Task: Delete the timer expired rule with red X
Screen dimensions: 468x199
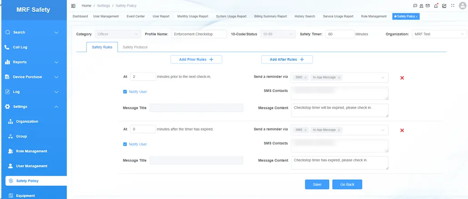Action: (402, 130)
